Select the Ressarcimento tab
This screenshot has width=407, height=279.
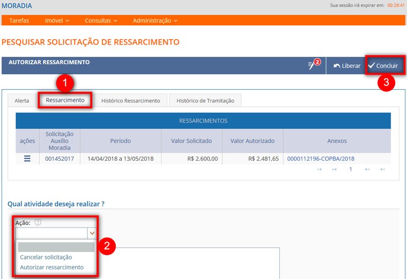pos(65,100)
